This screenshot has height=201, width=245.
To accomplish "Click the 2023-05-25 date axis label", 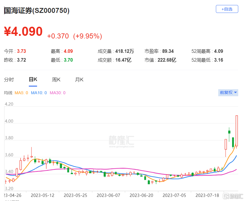I will coord(76,195).
